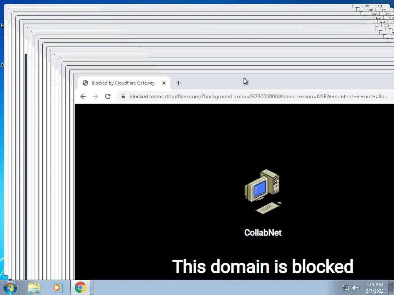The width and height of the screenshot is (394, 295).
Task: Click the CollabNet heading text
Action: point(263,232)
